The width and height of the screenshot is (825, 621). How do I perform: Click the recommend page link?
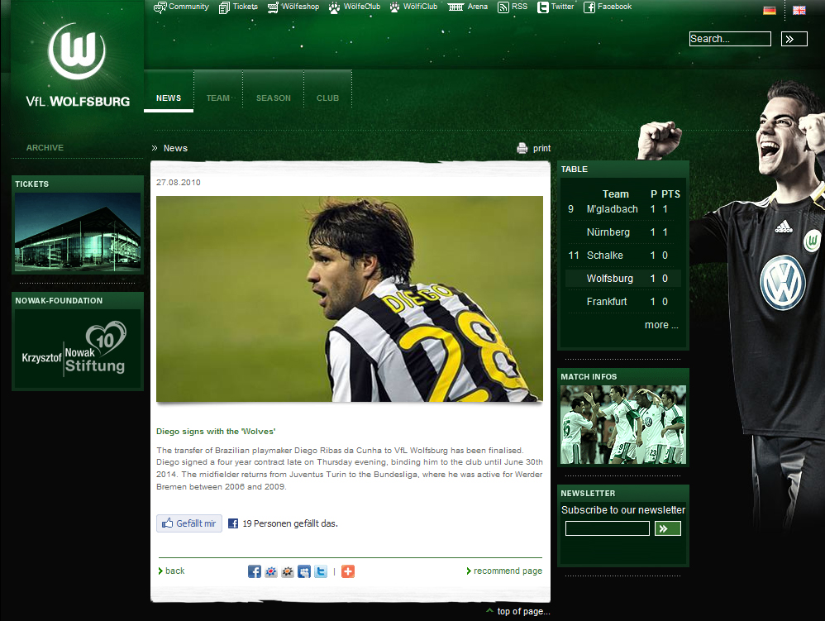pyautogui.click(x=504, y=571)
